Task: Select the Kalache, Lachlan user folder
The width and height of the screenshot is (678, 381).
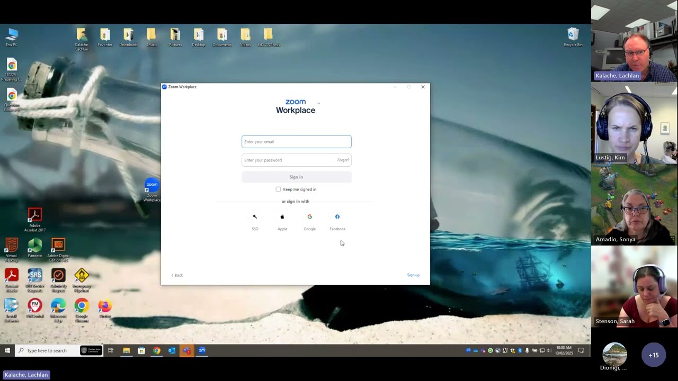Action: (x=82, y=40)
